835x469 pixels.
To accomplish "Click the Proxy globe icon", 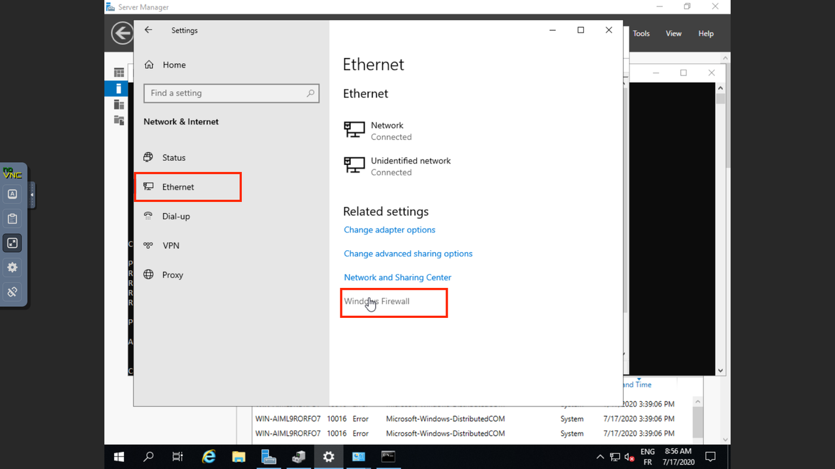I will click(x=149, y=275).
